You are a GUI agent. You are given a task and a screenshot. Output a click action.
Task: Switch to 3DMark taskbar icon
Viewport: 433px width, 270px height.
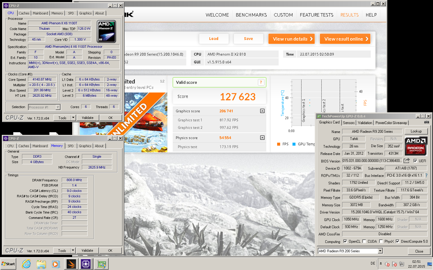(x=71, y=264)
